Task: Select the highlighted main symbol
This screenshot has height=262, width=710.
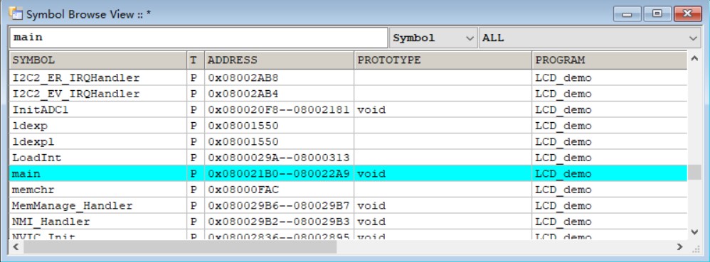Action: pyautogui.click(x=348, y=173)
